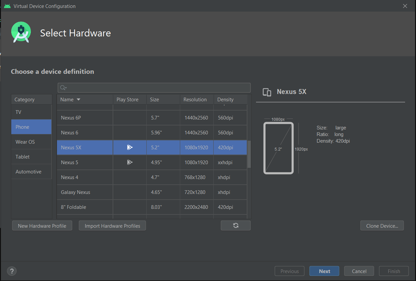Open help with the question mark icon
This screenshot has height=281, width=416.
(x=12, y=271)
